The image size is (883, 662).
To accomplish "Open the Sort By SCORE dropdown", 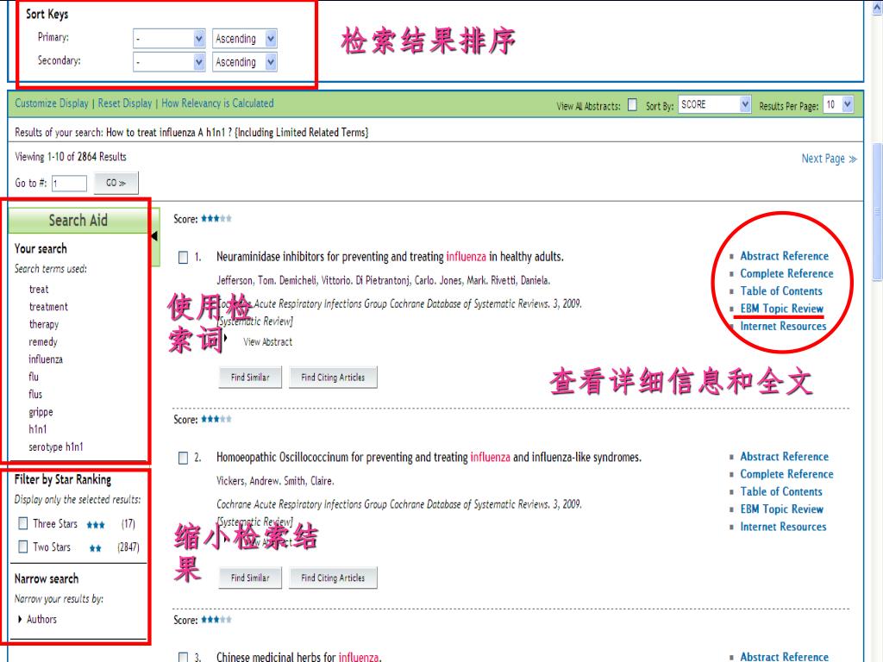I will (715, 104).
